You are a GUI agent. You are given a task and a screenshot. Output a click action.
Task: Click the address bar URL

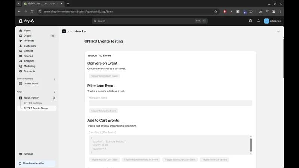(x=78, y=12)
